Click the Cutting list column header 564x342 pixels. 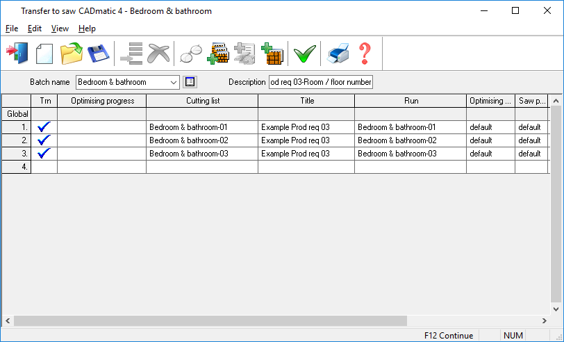(x=202, y=101)
